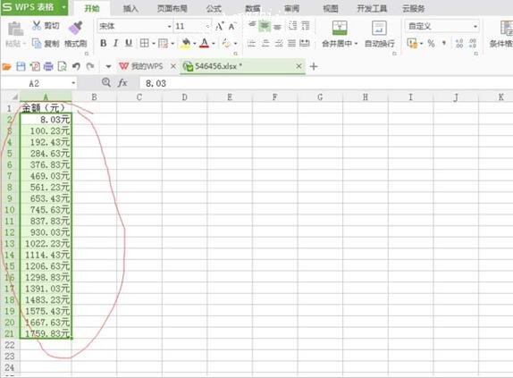This screenshot has width=513, height=378.
Task: Toggle Italic formatting
Action: (x=115, y=43)
